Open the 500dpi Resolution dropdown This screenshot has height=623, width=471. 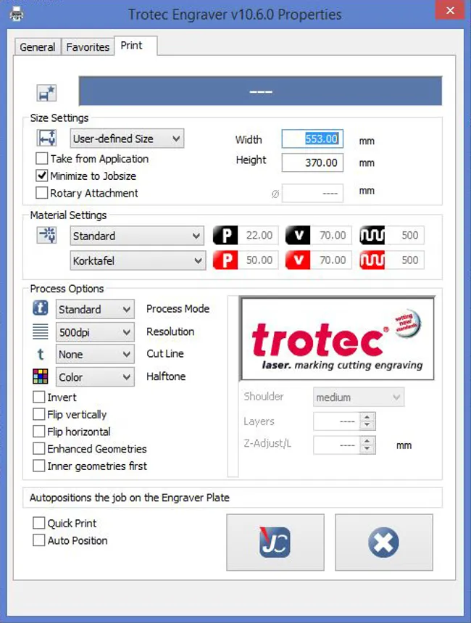pyautogui.click(x=95, y=331)
